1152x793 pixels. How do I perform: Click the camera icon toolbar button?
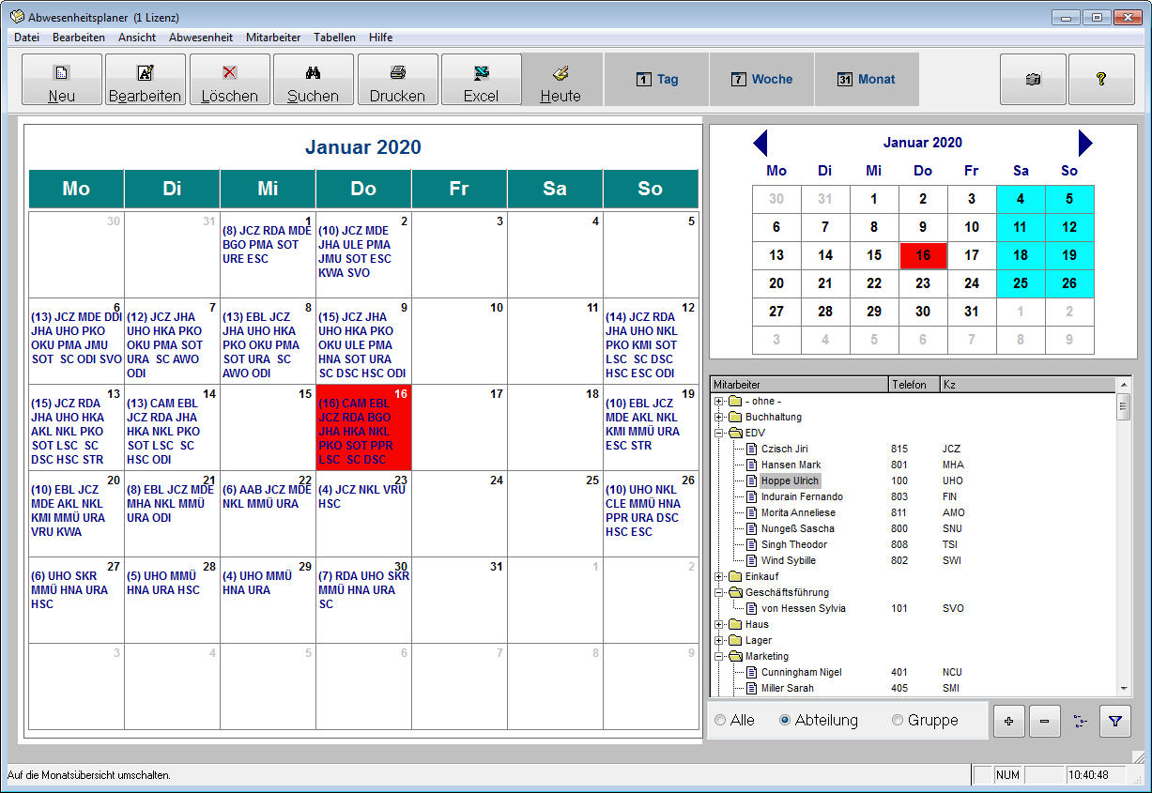(1033, 80)
